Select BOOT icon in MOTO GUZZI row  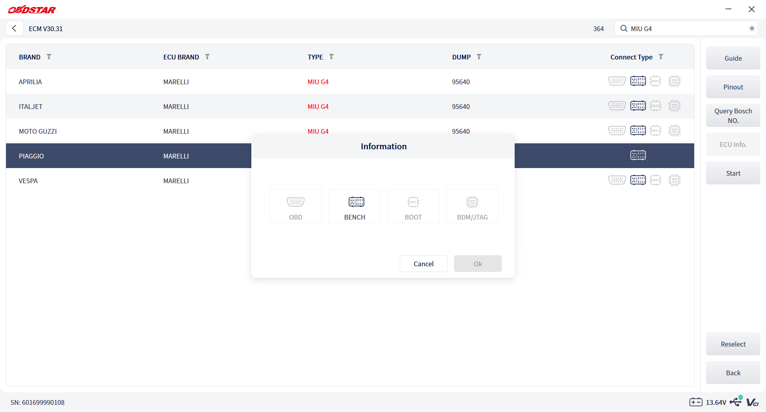point(655,131)
